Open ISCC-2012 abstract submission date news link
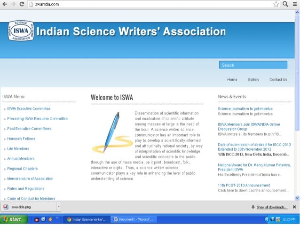The width and height of the screenshot is (300, 225). click(x=254, y=147)
